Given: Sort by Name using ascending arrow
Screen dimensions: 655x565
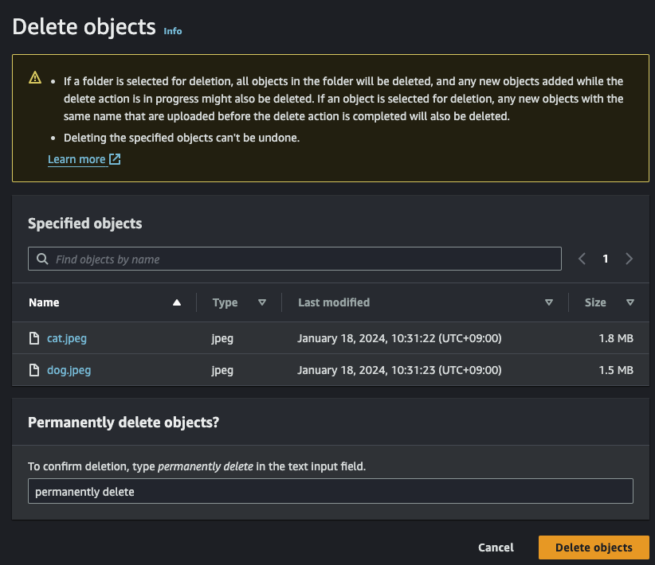Looking at the screenshot, I should (177, 302).
